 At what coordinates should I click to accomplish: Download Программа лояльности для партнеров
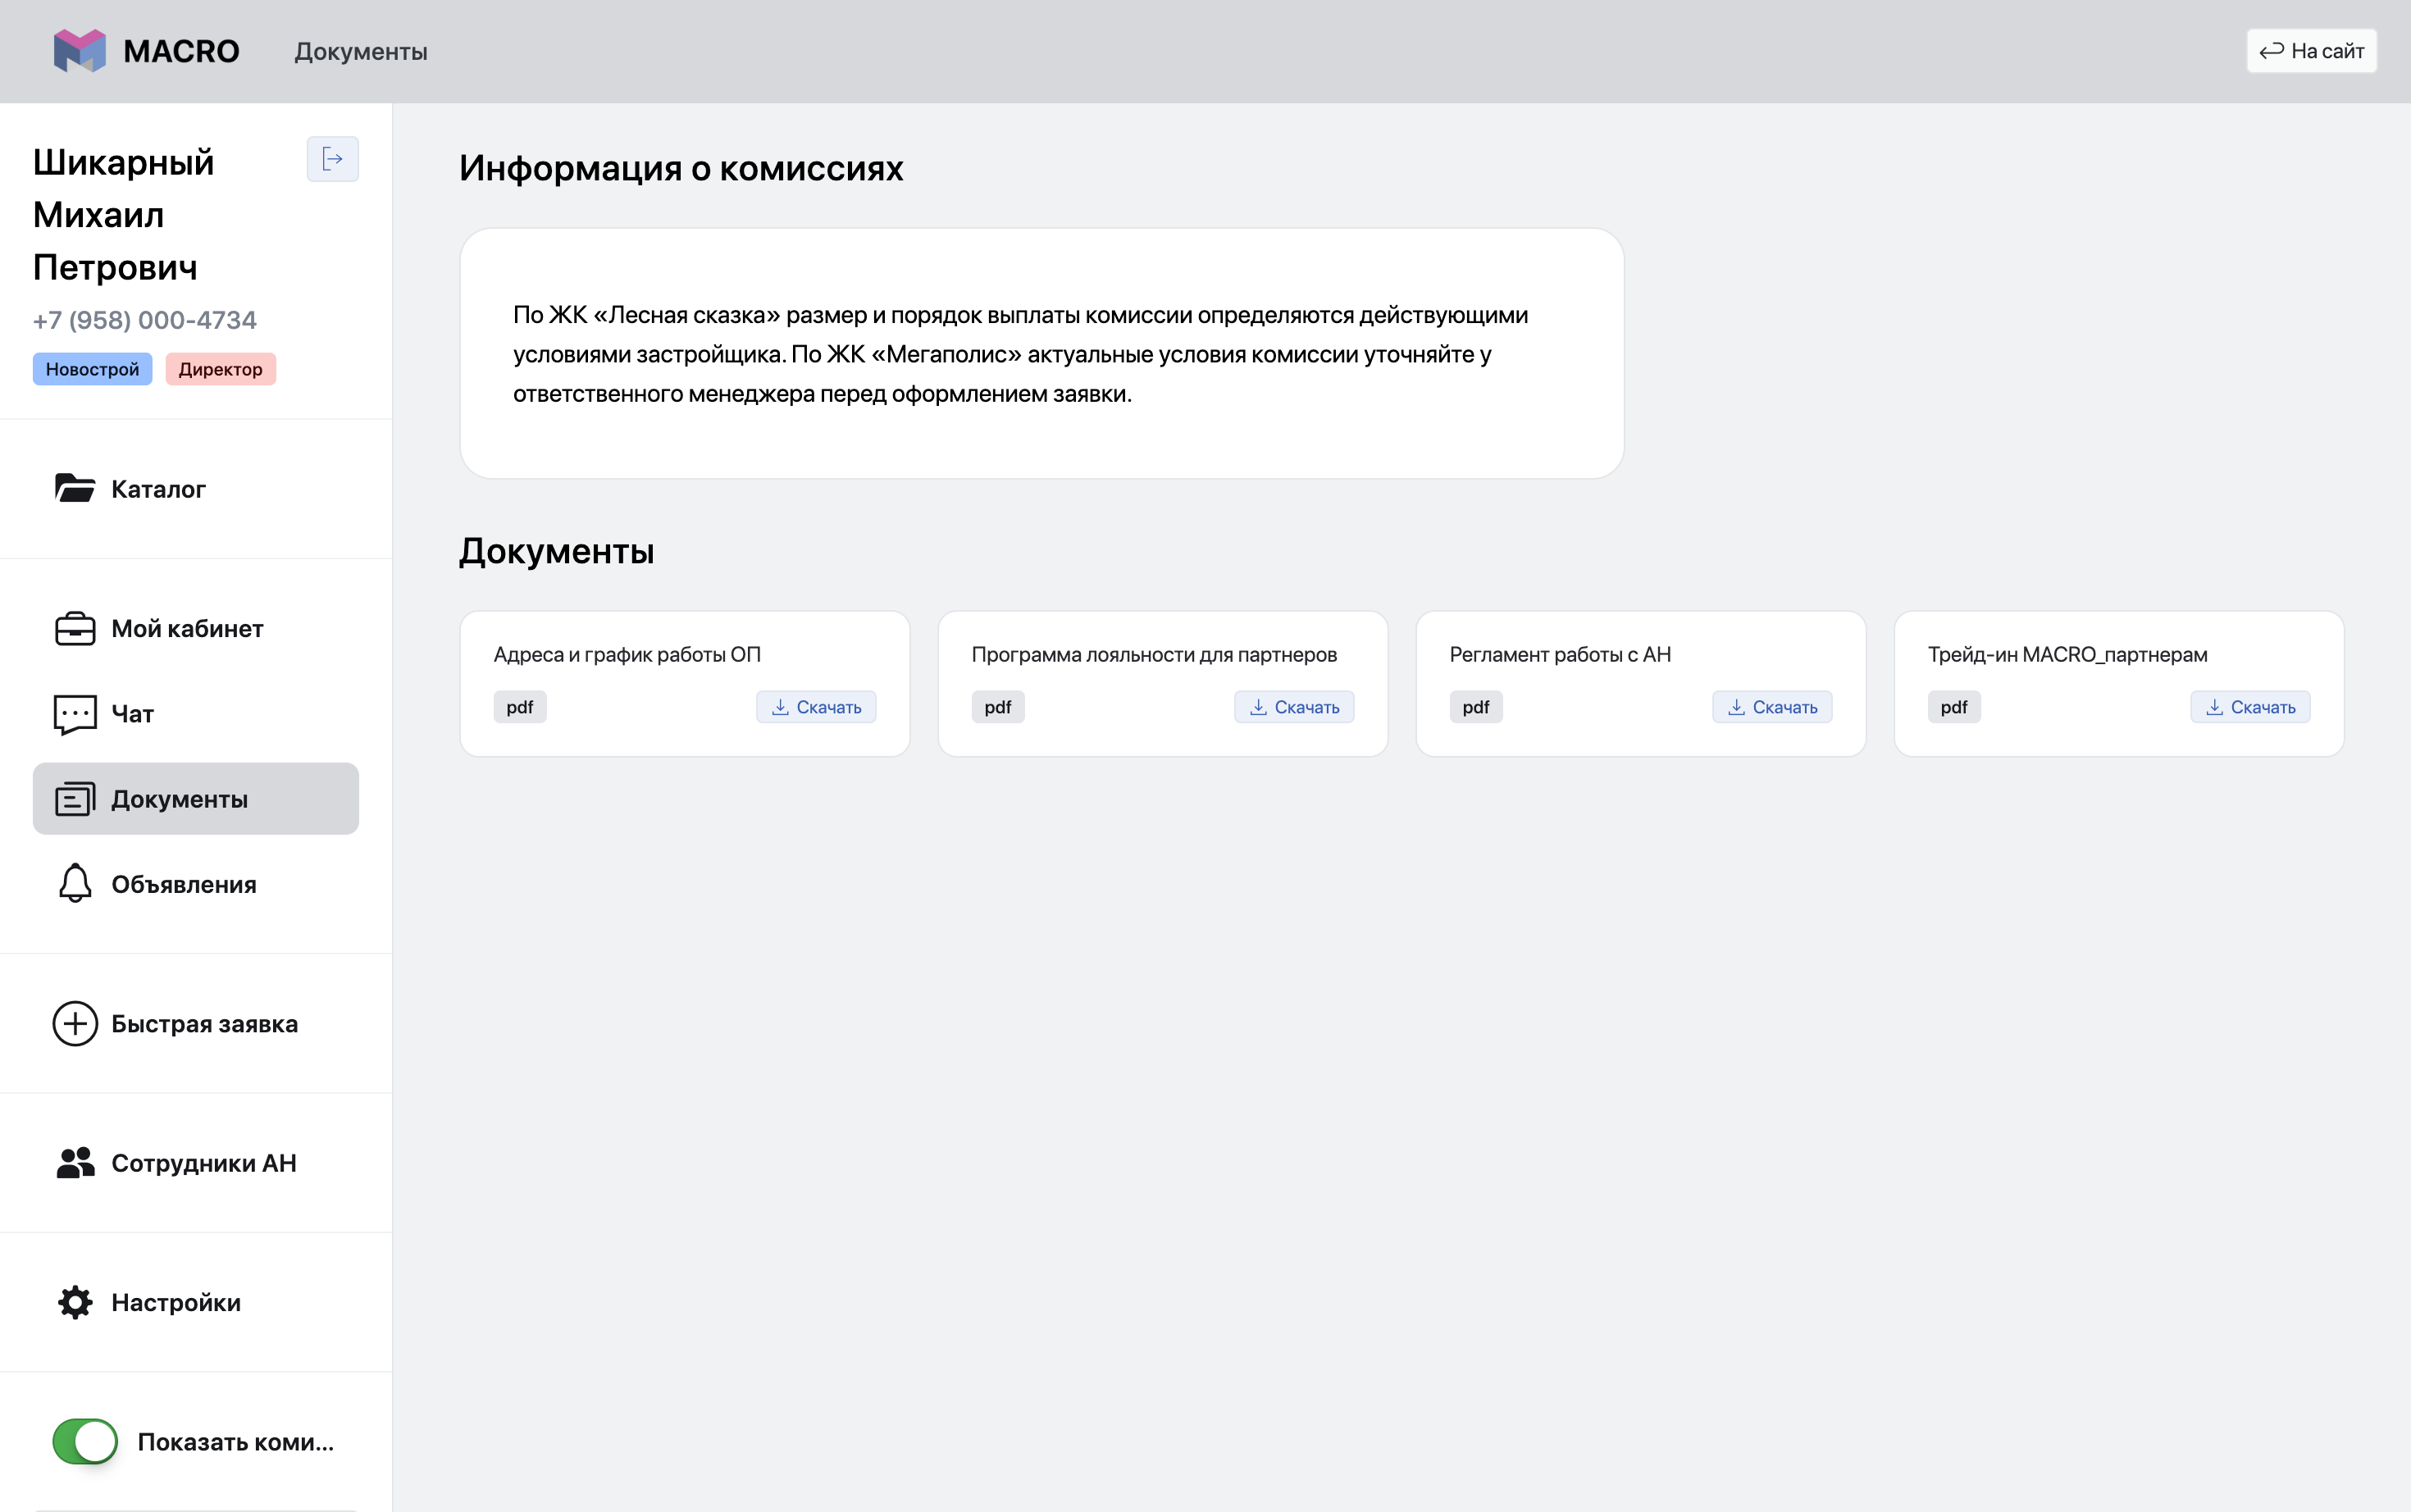[x=1294, y=707]
